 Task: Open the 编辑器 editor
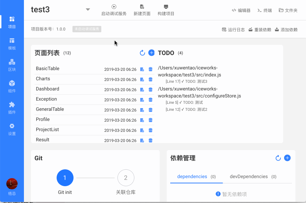241,10
